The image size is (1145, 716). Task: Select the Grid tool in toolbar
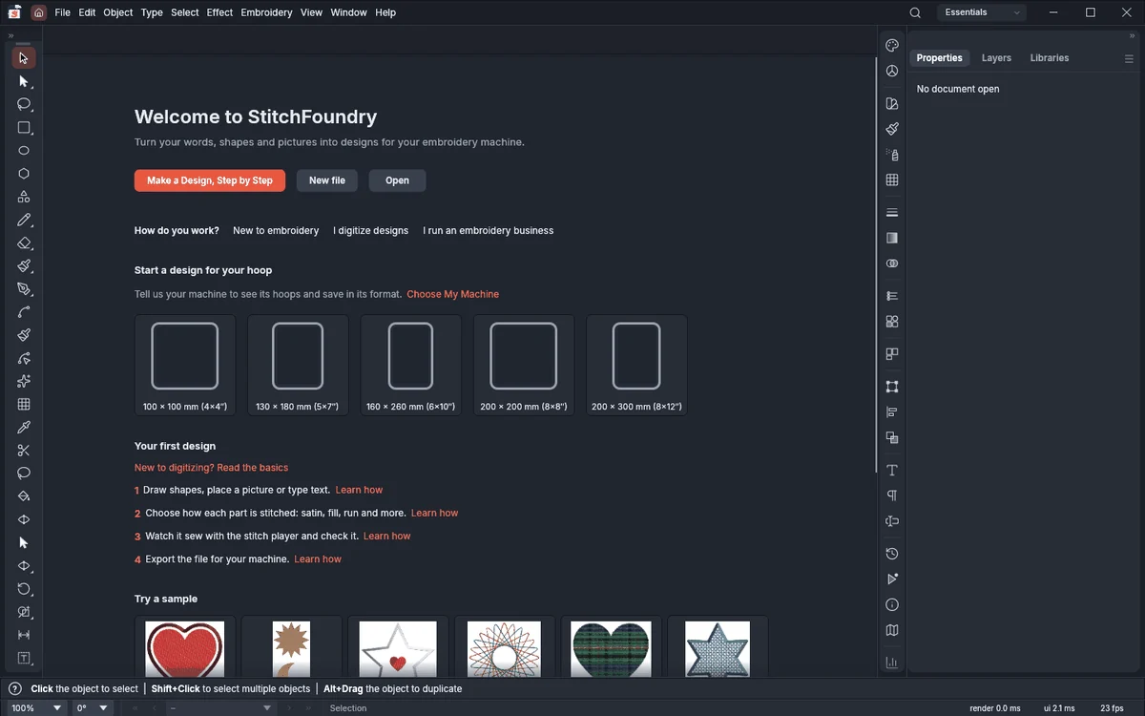pyautogui.click(x=24, y=405)
